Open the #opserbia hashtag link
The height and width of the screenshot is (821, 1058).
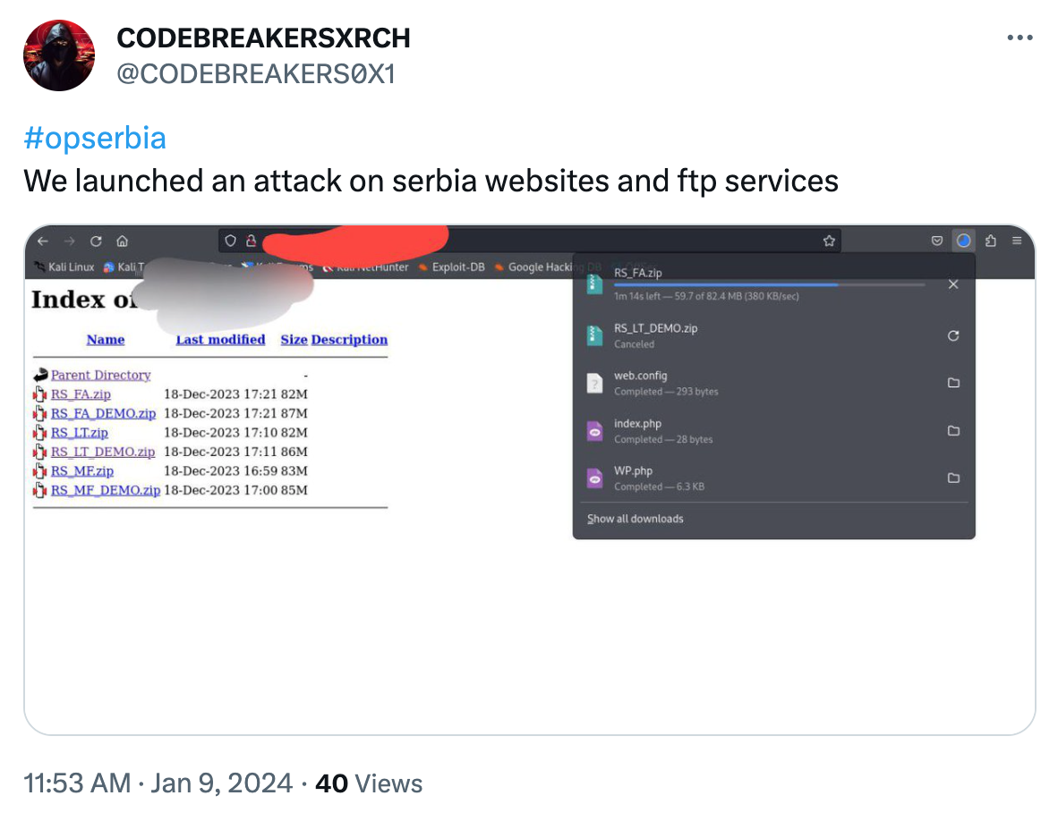click(95, 138)
